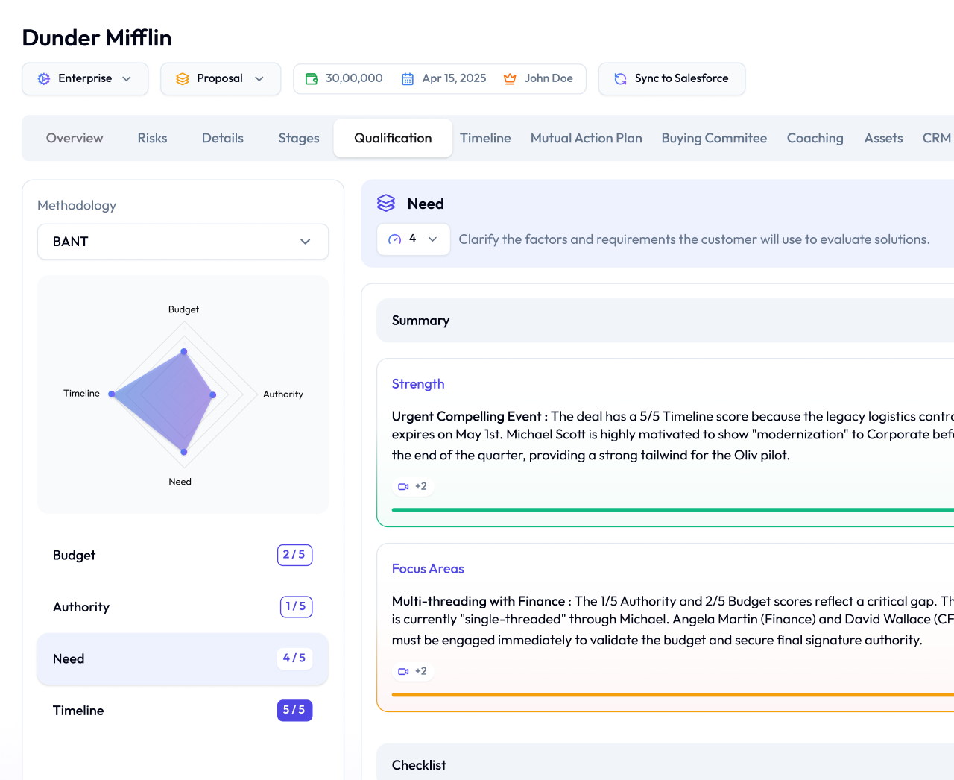Click the Multi-threading with Finance text

click(482, 601)
